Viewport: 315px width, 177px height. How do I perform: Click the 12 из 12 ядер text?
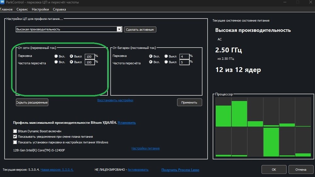[238, 70]
